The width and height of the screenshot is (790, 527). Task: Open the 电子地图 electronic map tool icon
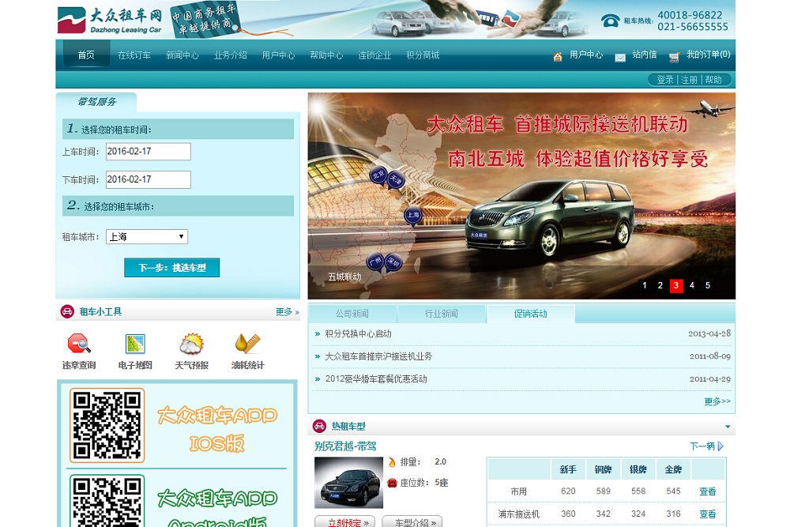(x=135, y=344)
